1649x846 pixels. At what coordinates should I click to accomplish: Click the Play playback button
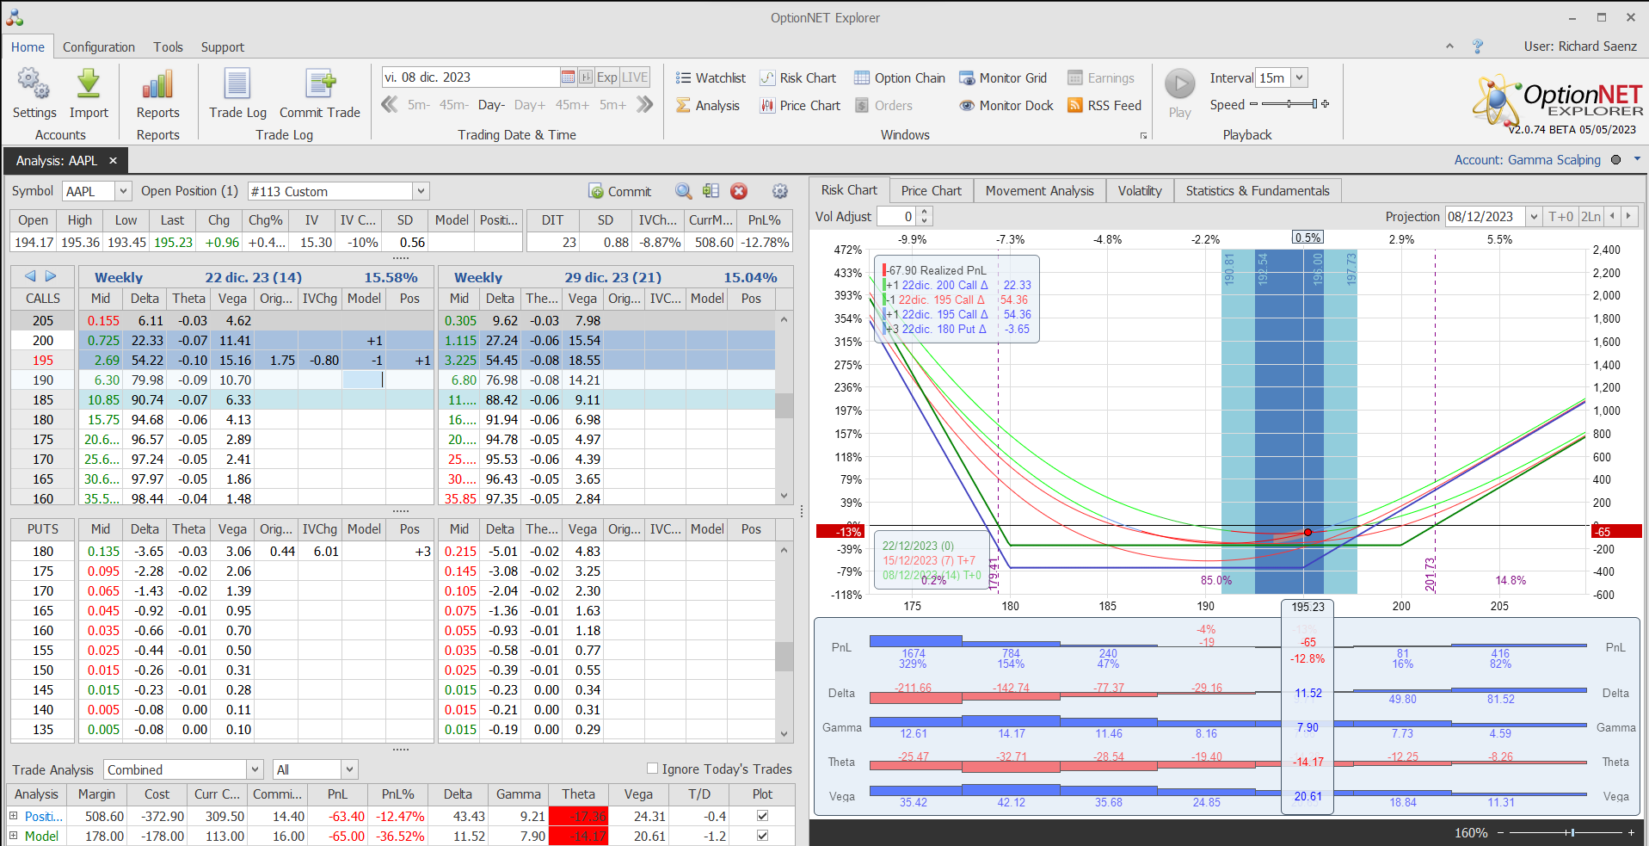pyautogui.click(x=1180, y=84)
